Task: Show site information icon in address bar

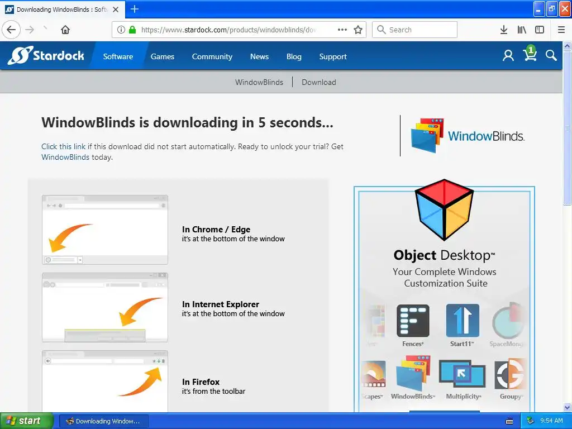Action: coord(121,30)
